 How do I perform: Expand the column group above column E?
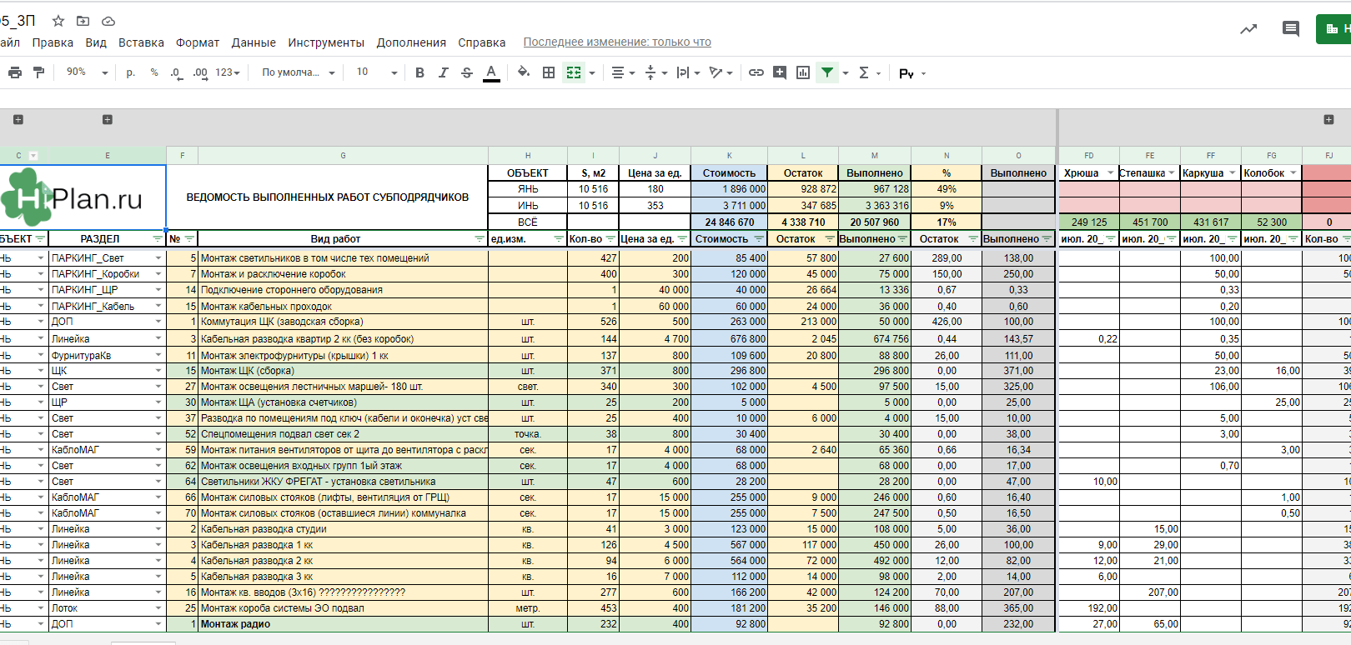click(108, 120)
